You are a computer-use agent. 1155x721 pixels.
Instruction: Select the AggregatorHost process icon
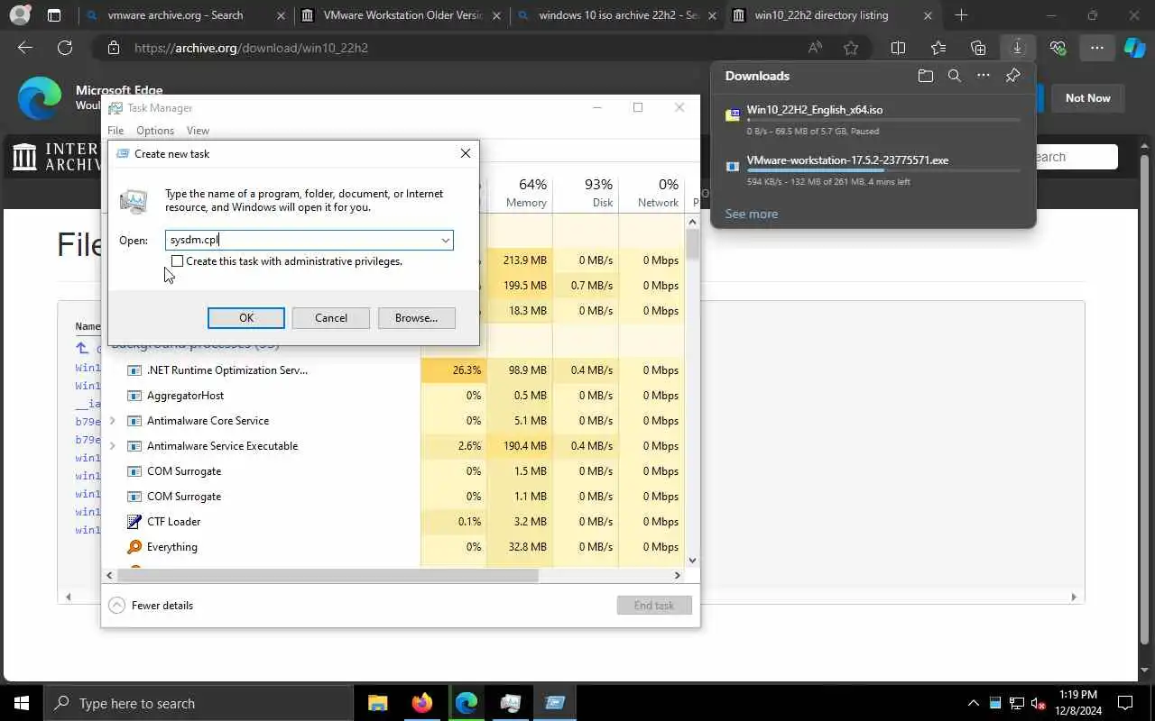coord(134,396)
